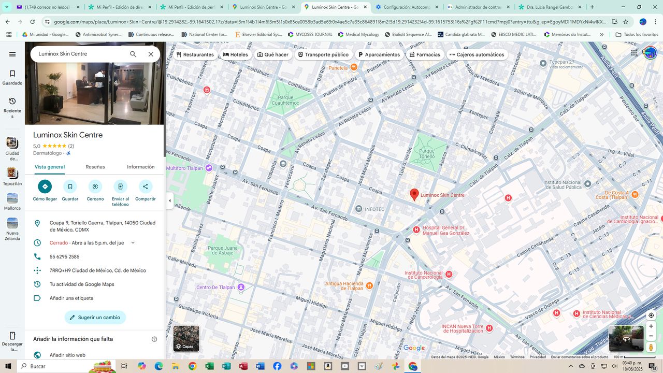663x373 pixels.
Task: Switch to the Reseñas tab
Action: (x=95, y=167)
